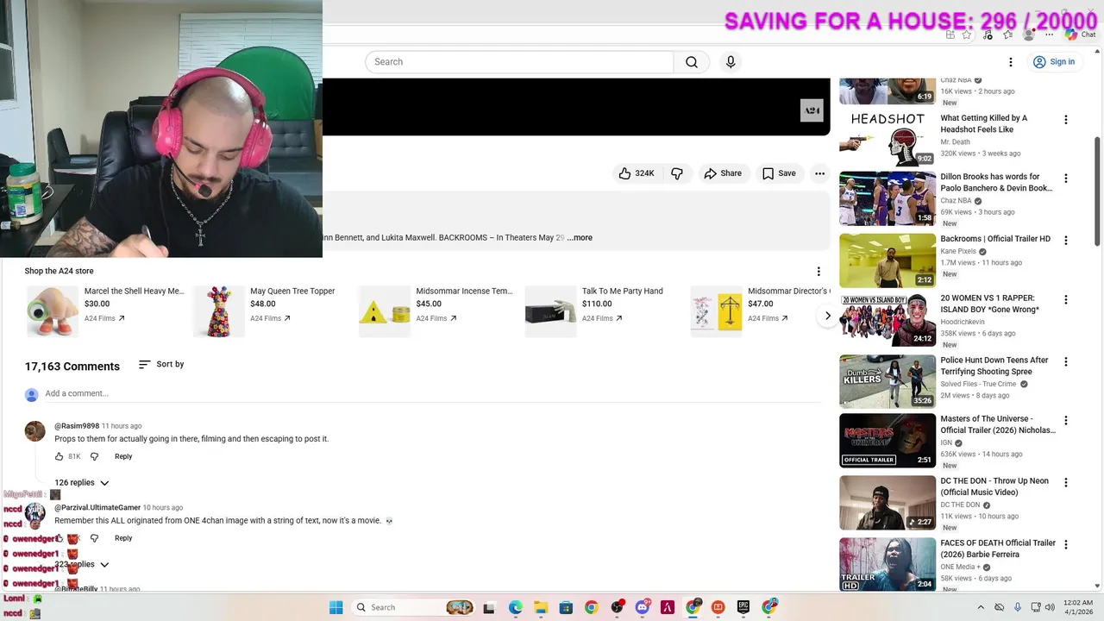Open @Rasim9898 channel profile picture
The height and width of the screenshot is (621, 1104).
tap(34, 431)
